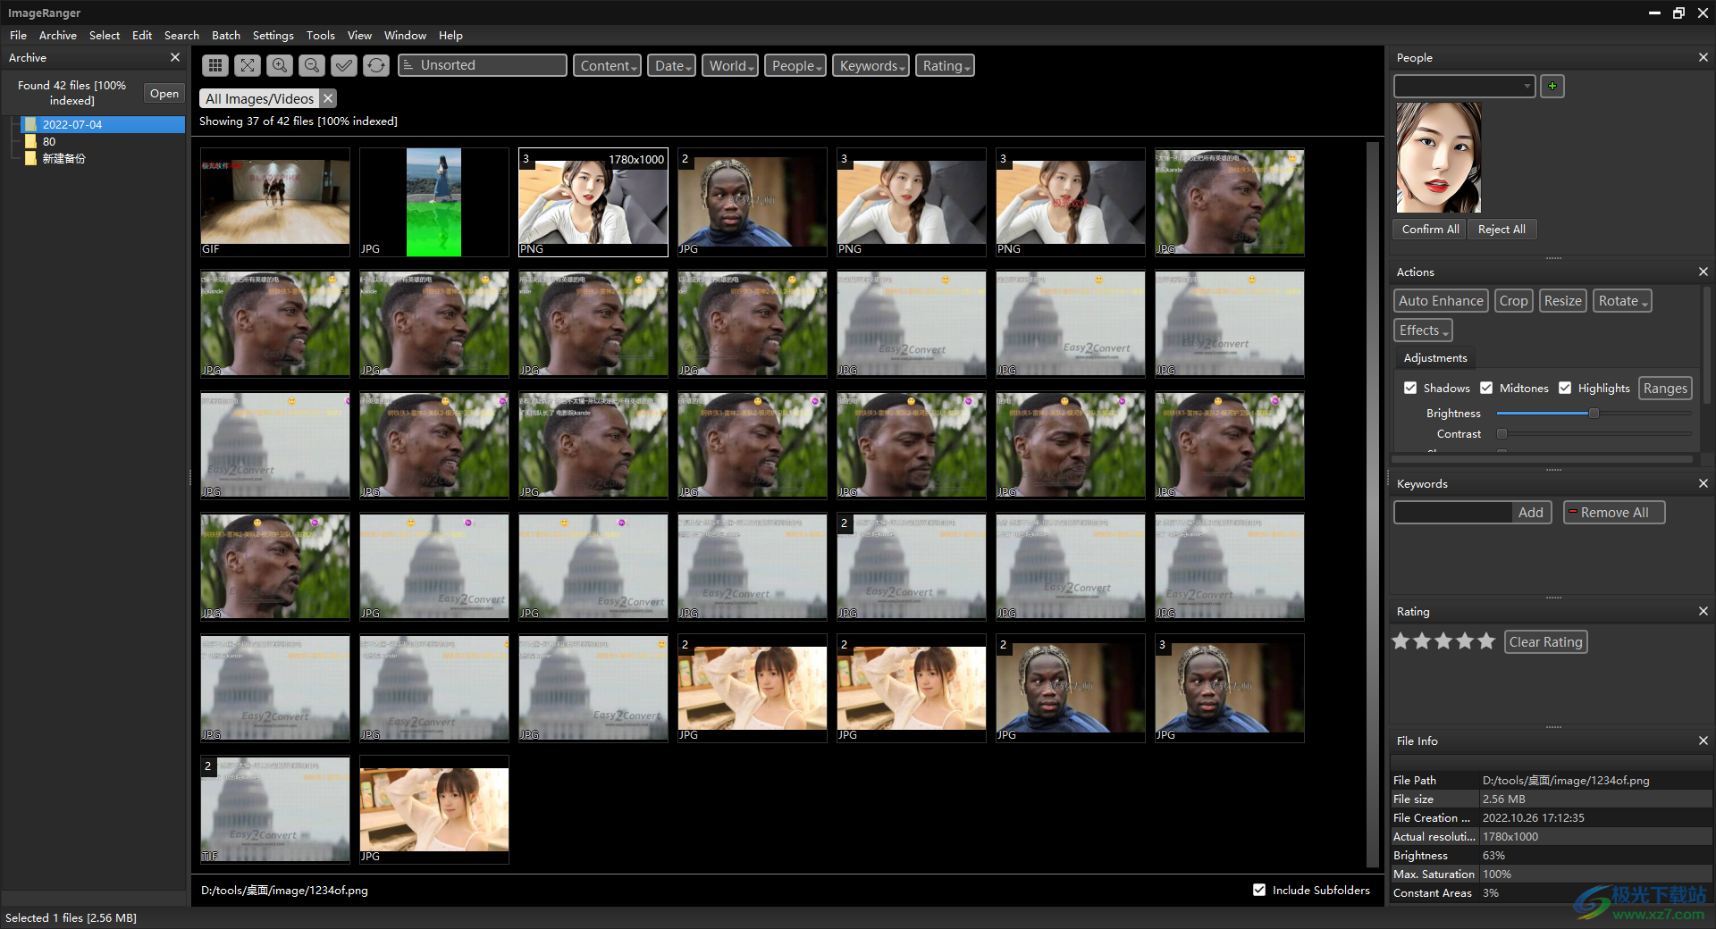Click the green plus to add a person

point(1552,86)
